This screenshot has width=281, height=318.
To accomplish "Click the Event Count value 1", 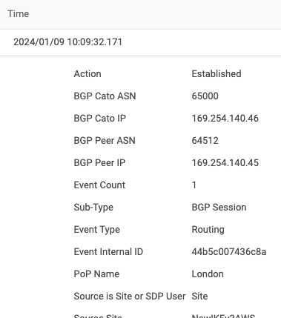I will pyautogui.click(x=194, y=185).
